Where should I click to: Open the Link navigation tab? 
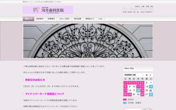point(100,19)
